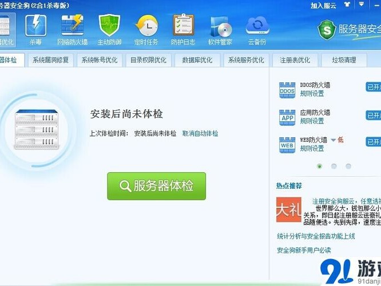Click the skin shirt icon in title bar
Viewport: 381px width, 286px height.
(347, 5)
